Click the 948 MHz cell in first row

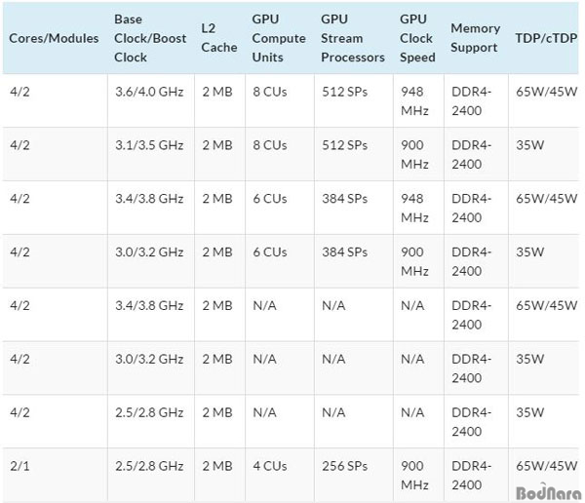[x=416, y=99]
